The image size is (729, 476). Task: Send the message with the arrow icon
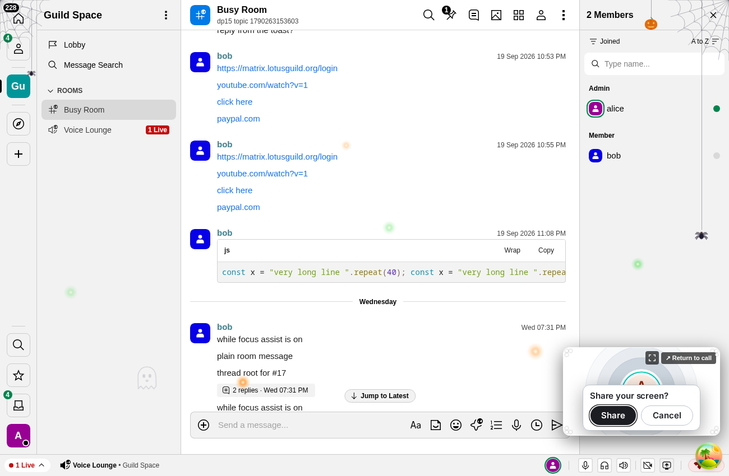click(557, 425)
